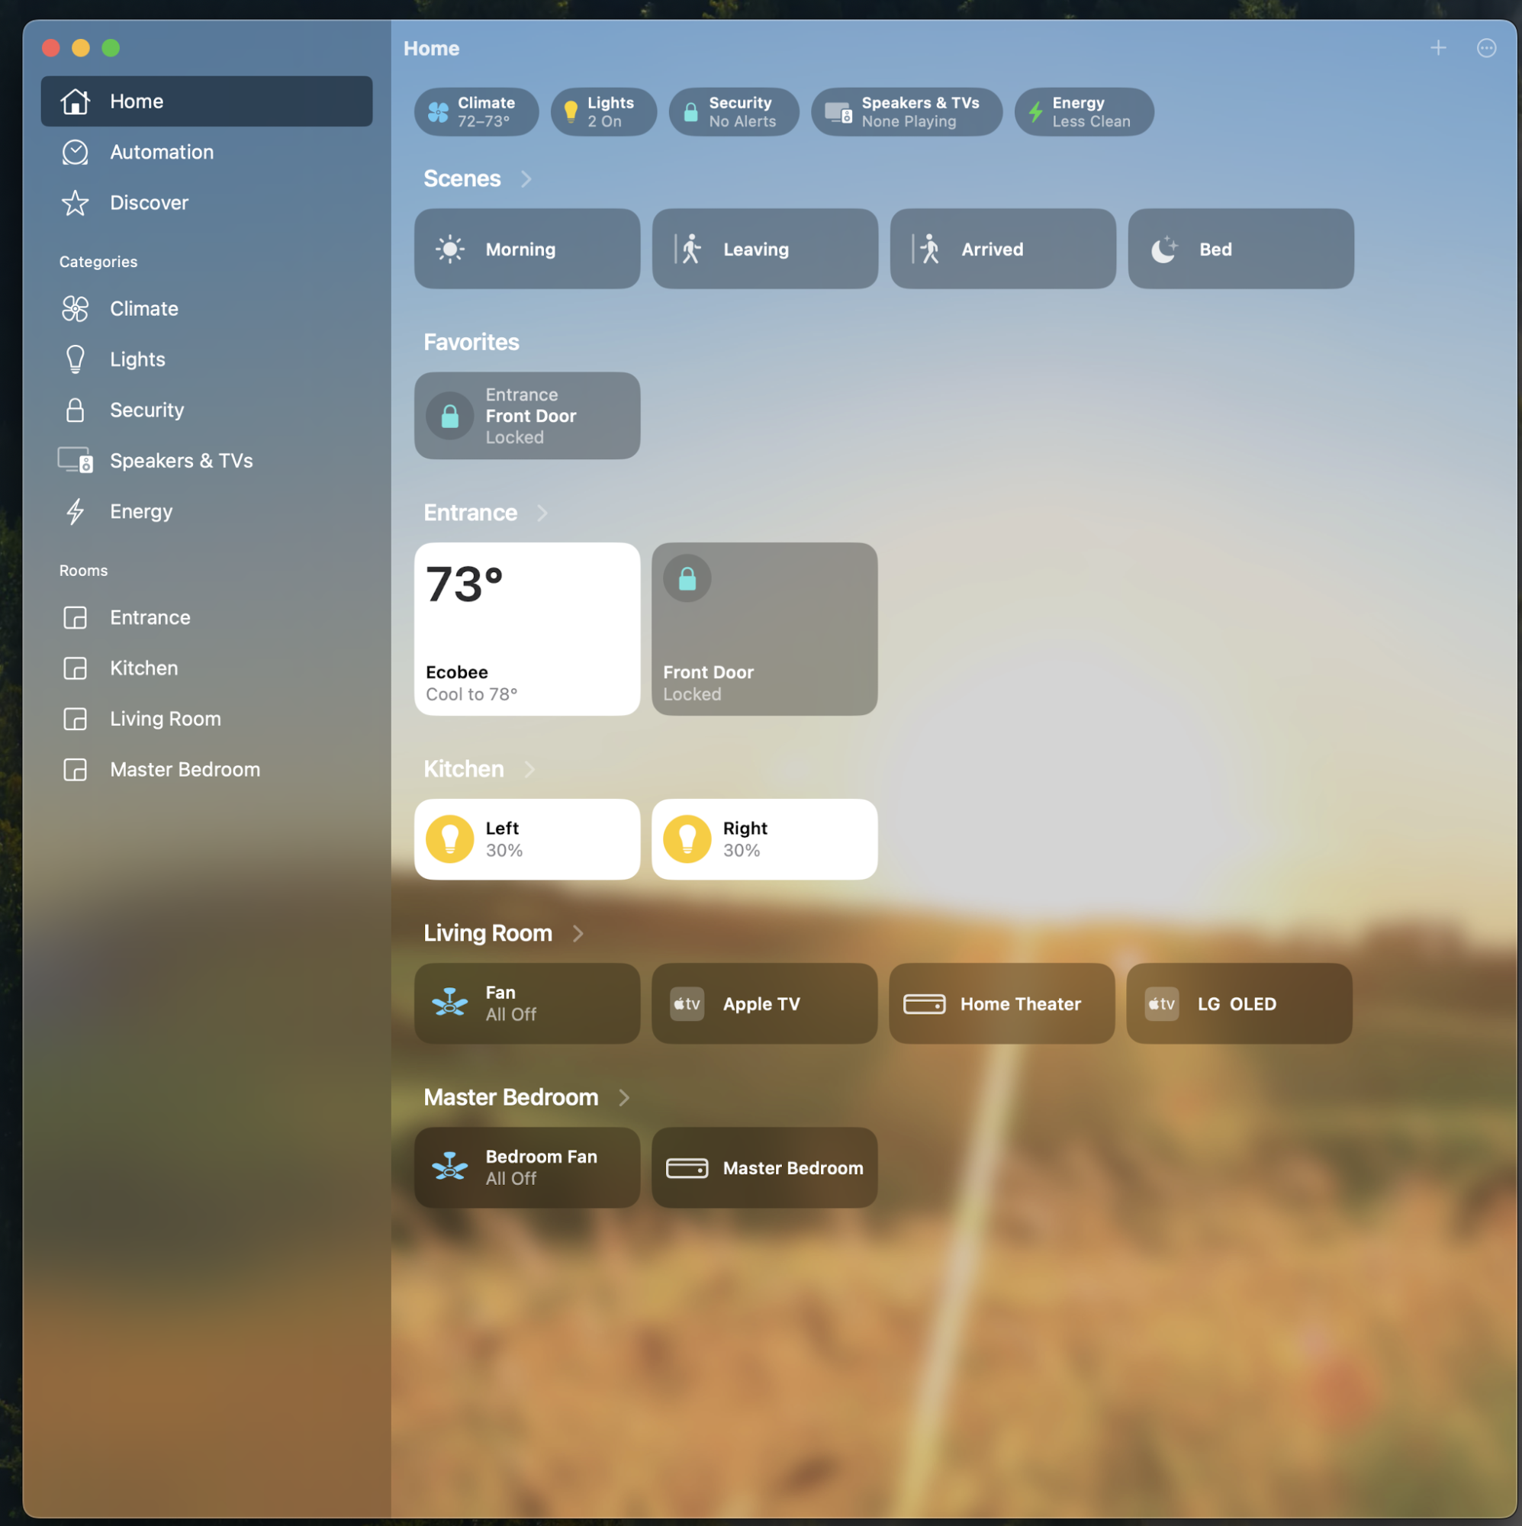Image resolution: width=1522 pixels, height=1526 pixels.
Task: Expand the Kitchen section chevron
Action: (x=529, y=769)
